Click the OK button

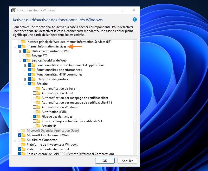pos(105,161)
